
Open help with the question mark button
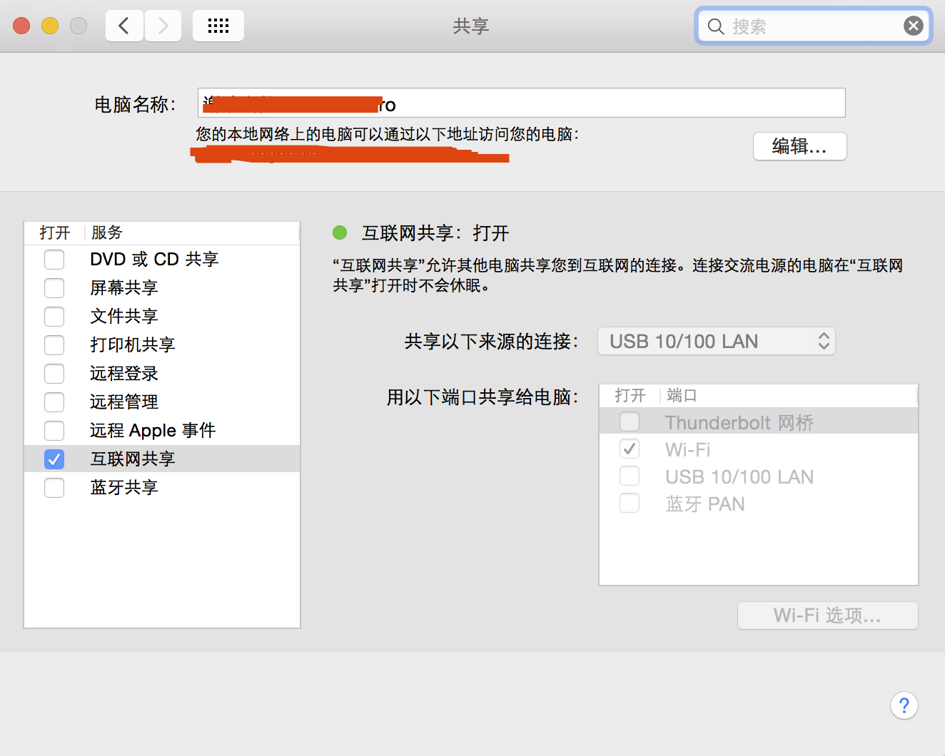click(x=904, y=705)
